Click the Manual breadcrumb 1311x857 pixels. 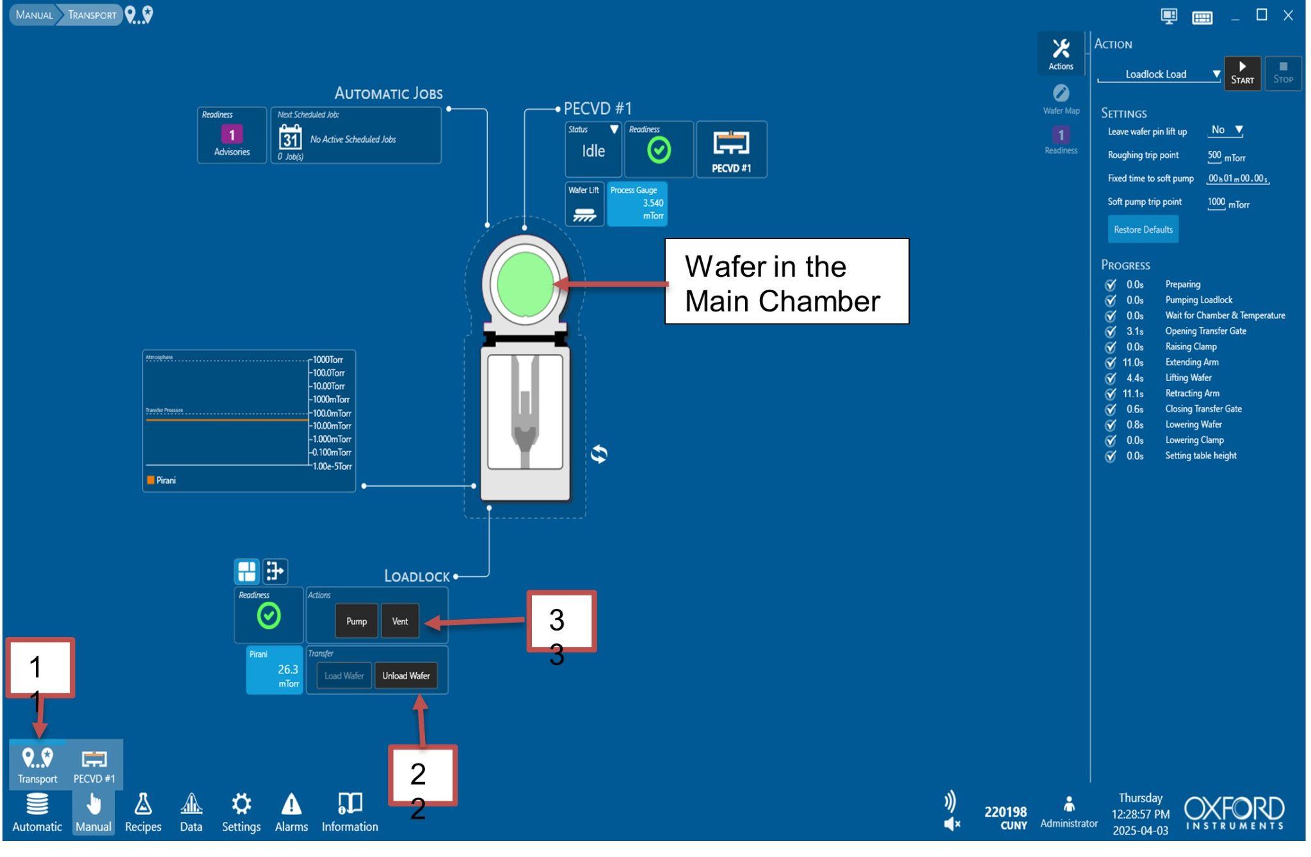point(34,15)
